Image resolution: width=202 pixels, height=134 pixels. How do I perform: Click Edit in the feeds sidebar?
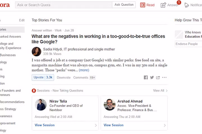tap(22, 20)
